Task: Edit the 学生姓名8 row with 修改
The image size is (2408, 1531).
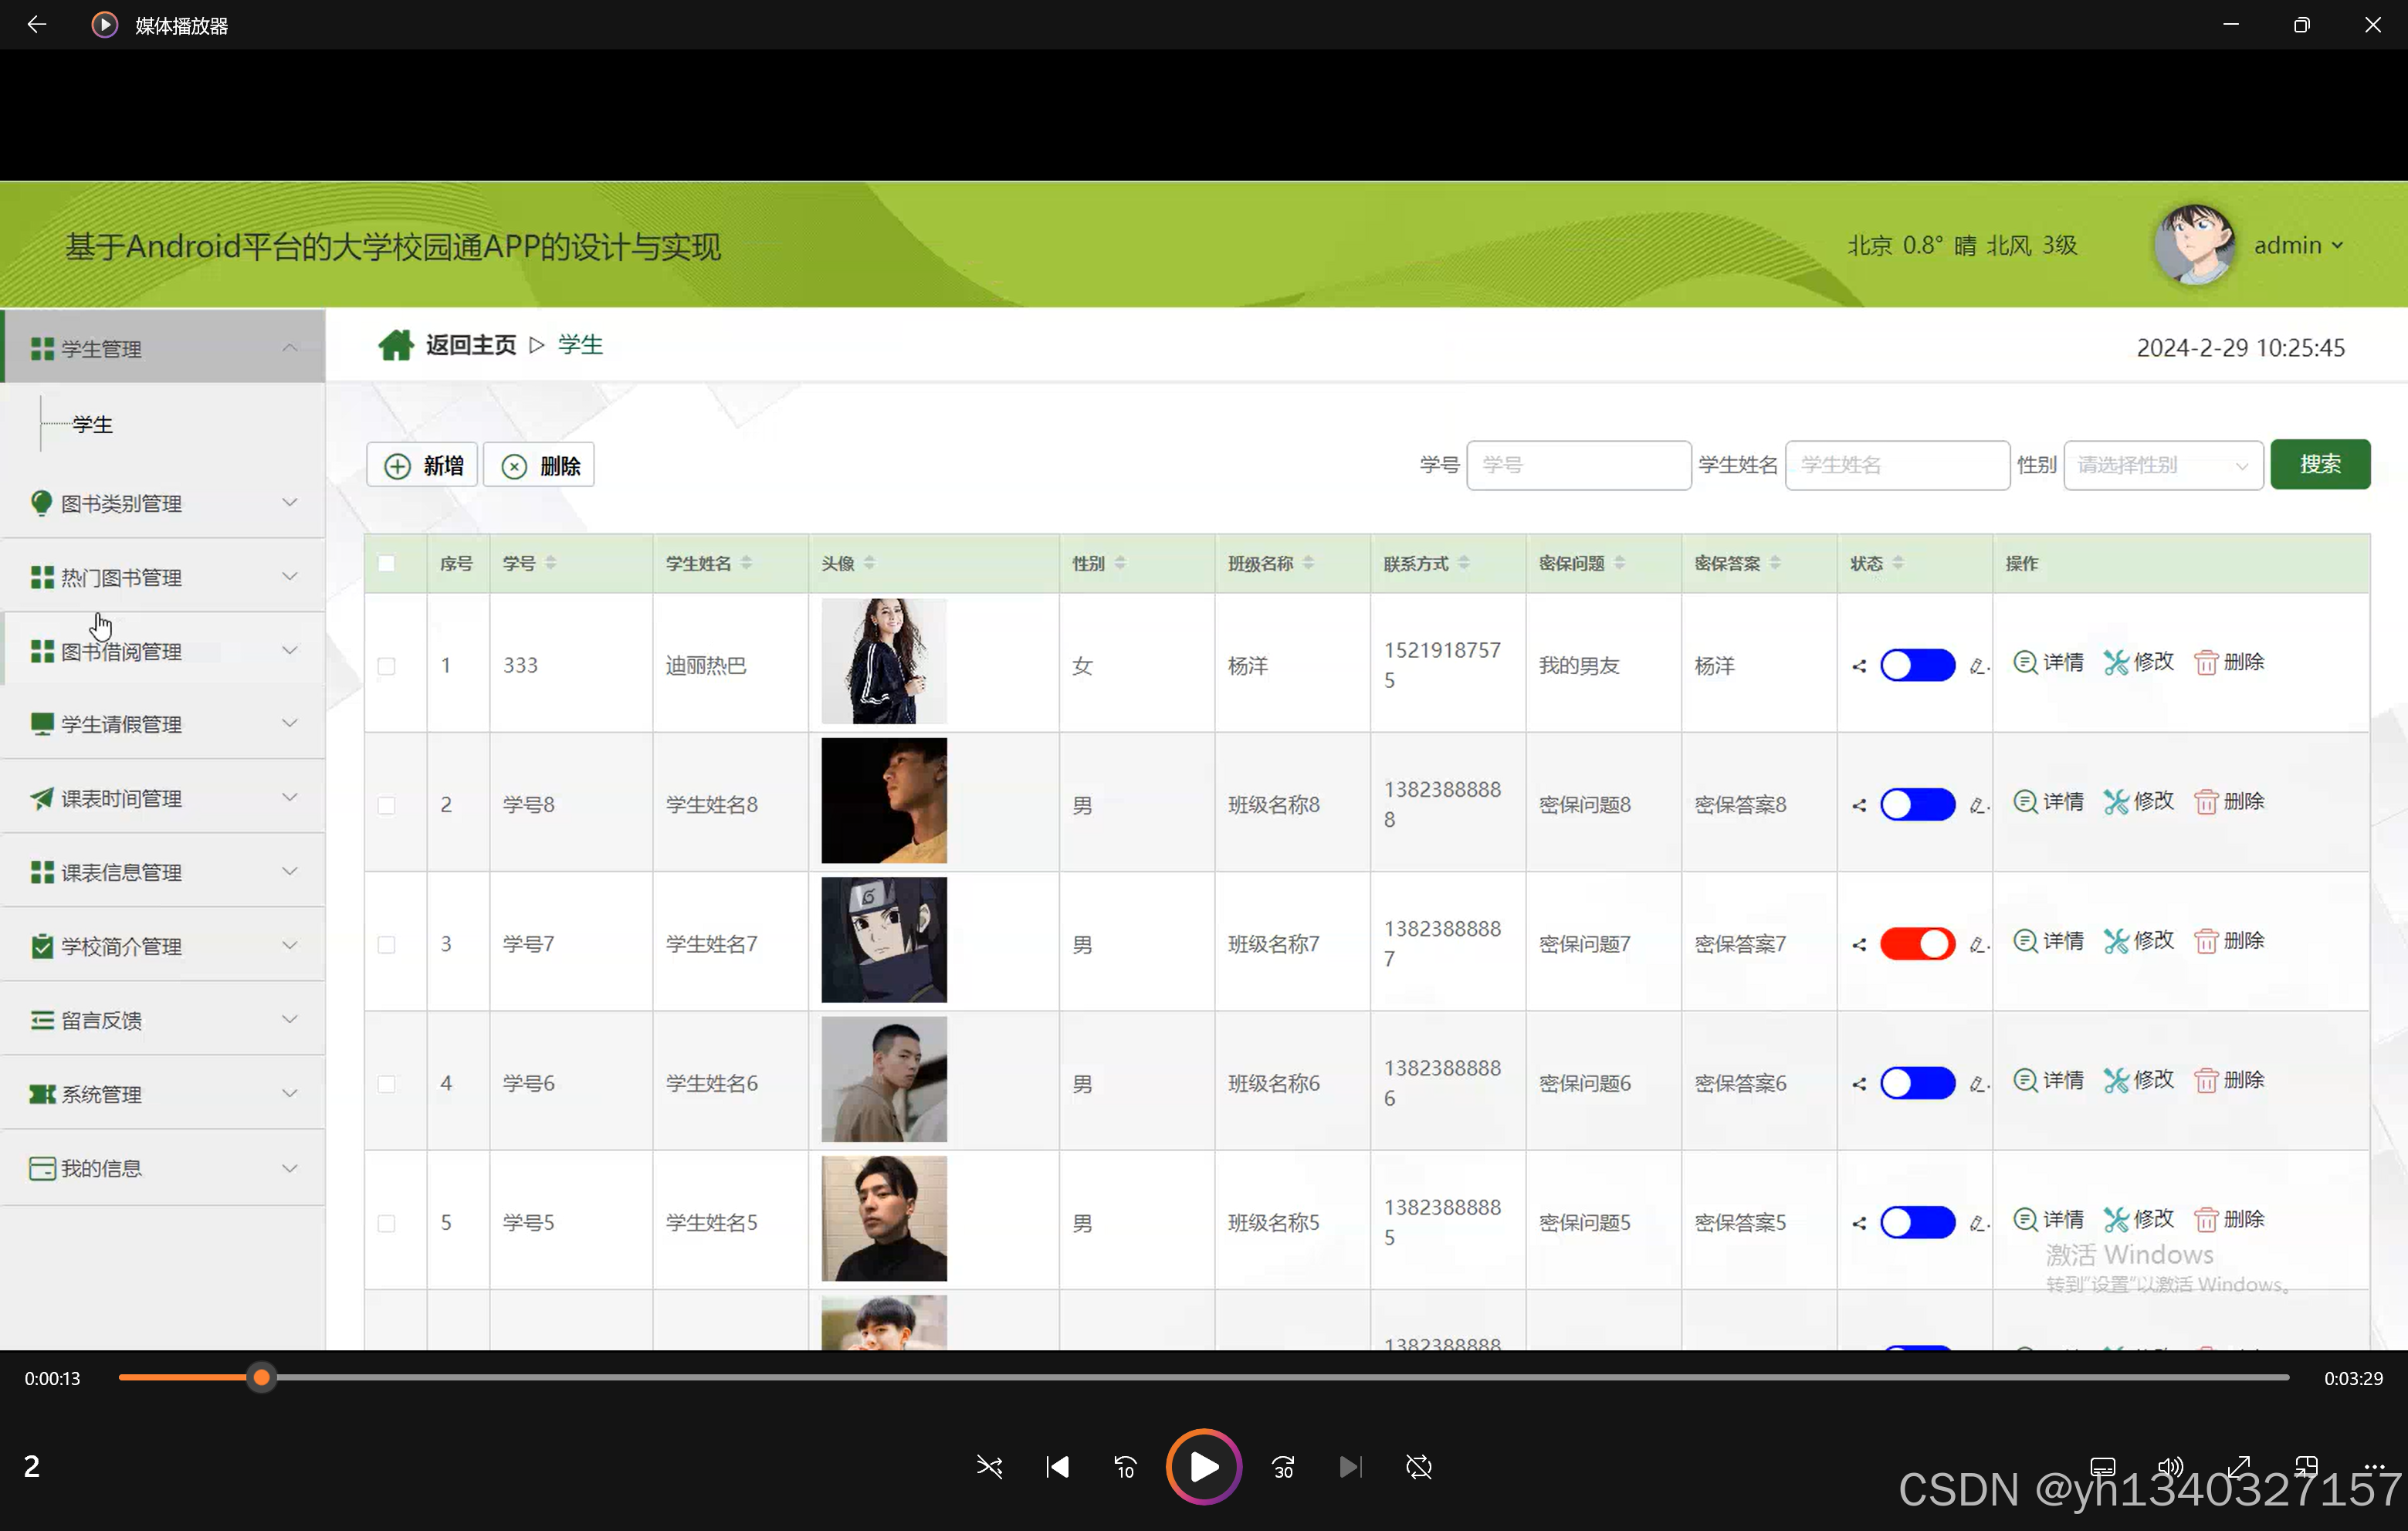Action: click(x=2139, y=801)
